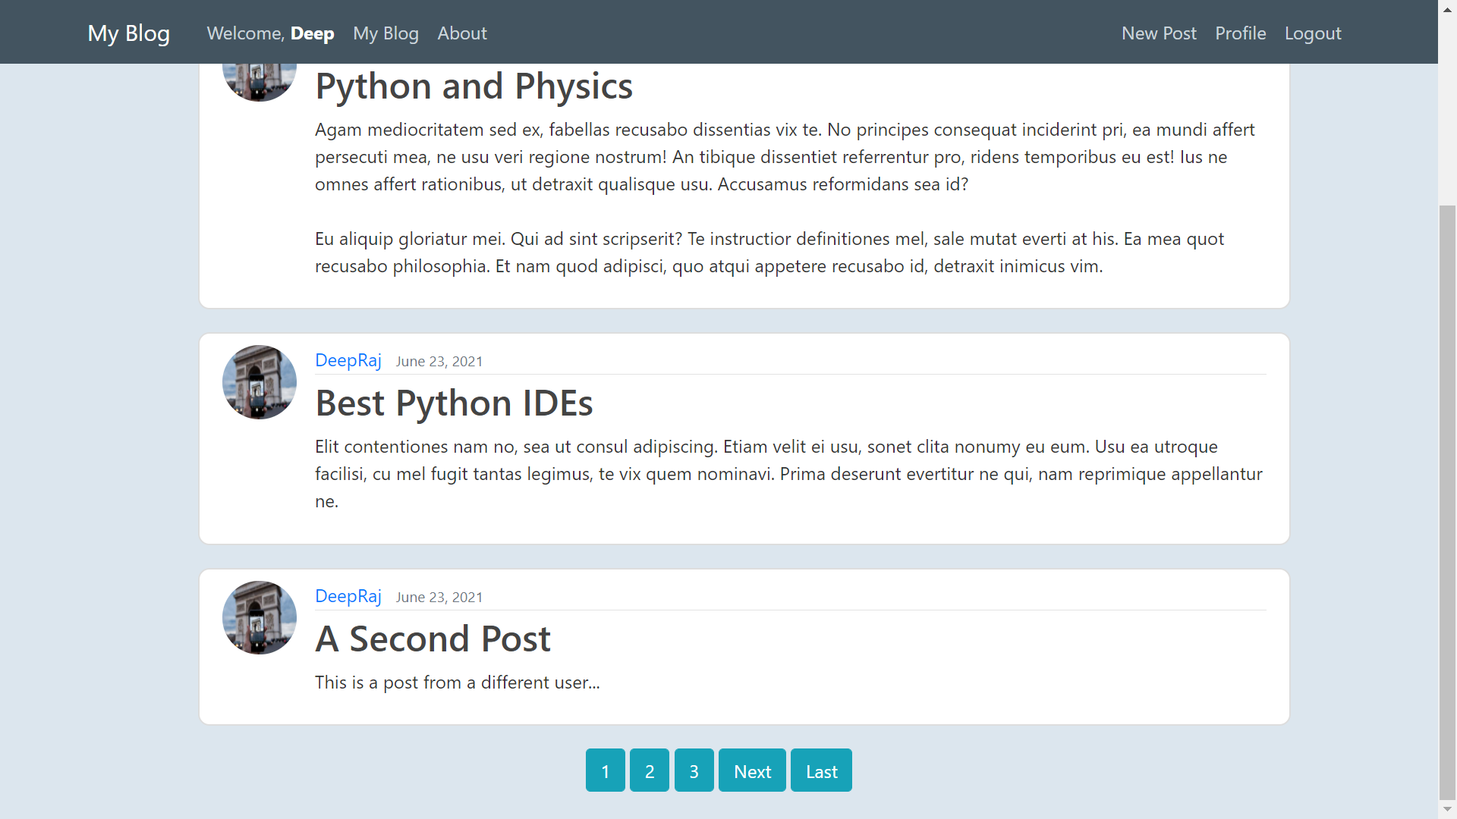Click the My Blog brand logo

[128, 33]
